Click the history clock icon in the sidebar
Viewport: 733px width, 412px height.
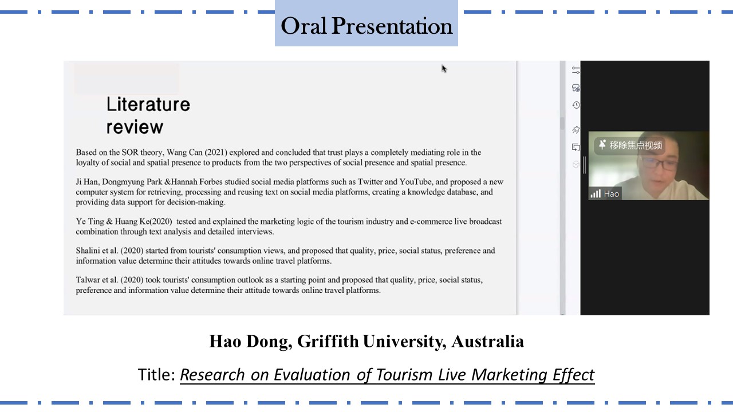click(576, 105)
